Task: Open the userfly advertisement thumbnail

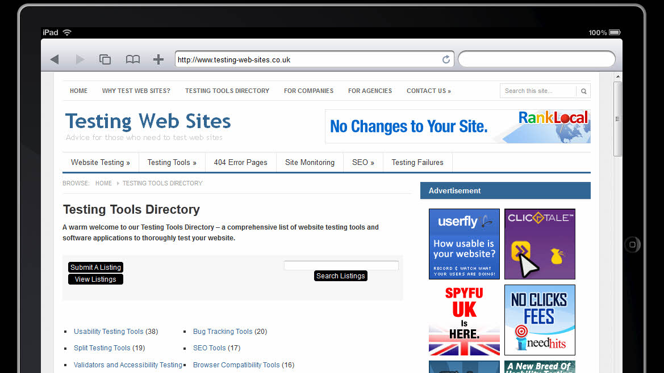Action: [x=464, y=244]
